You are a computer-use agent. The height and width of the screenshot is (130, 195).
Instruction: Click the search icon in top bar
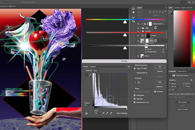click(189, 2)
